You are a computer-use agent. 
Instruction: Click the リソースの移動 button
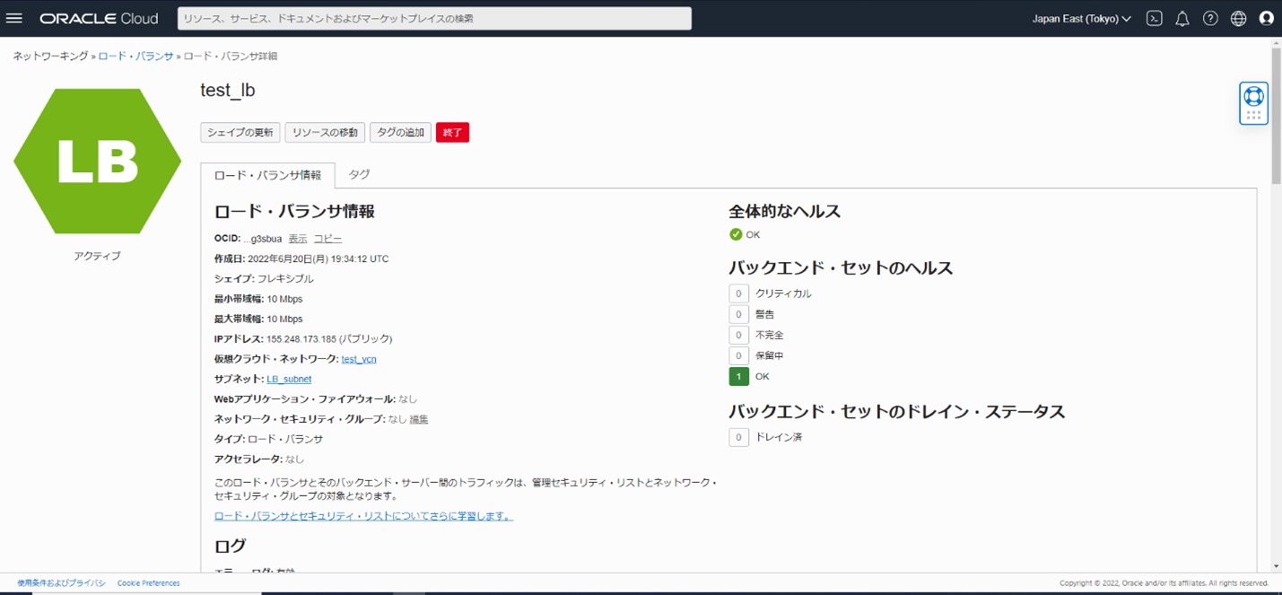[x=325, y=133]
